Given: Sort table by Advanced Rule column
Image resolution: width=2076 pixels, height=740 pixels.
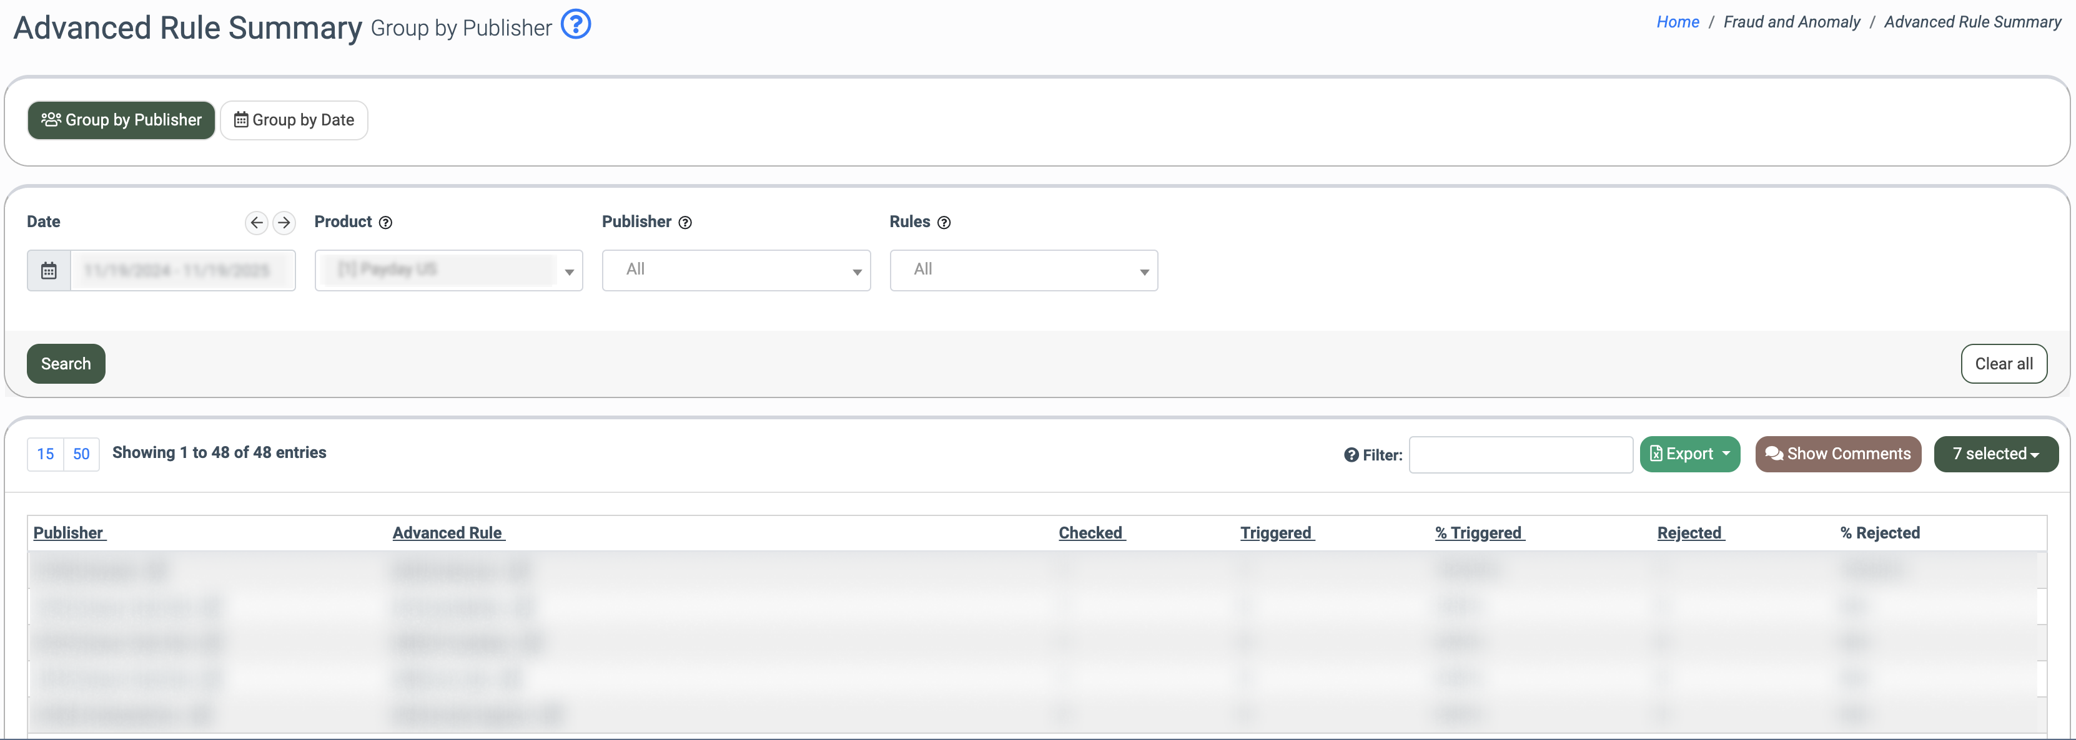Looking at the screenshot, I should click(447, 533).
